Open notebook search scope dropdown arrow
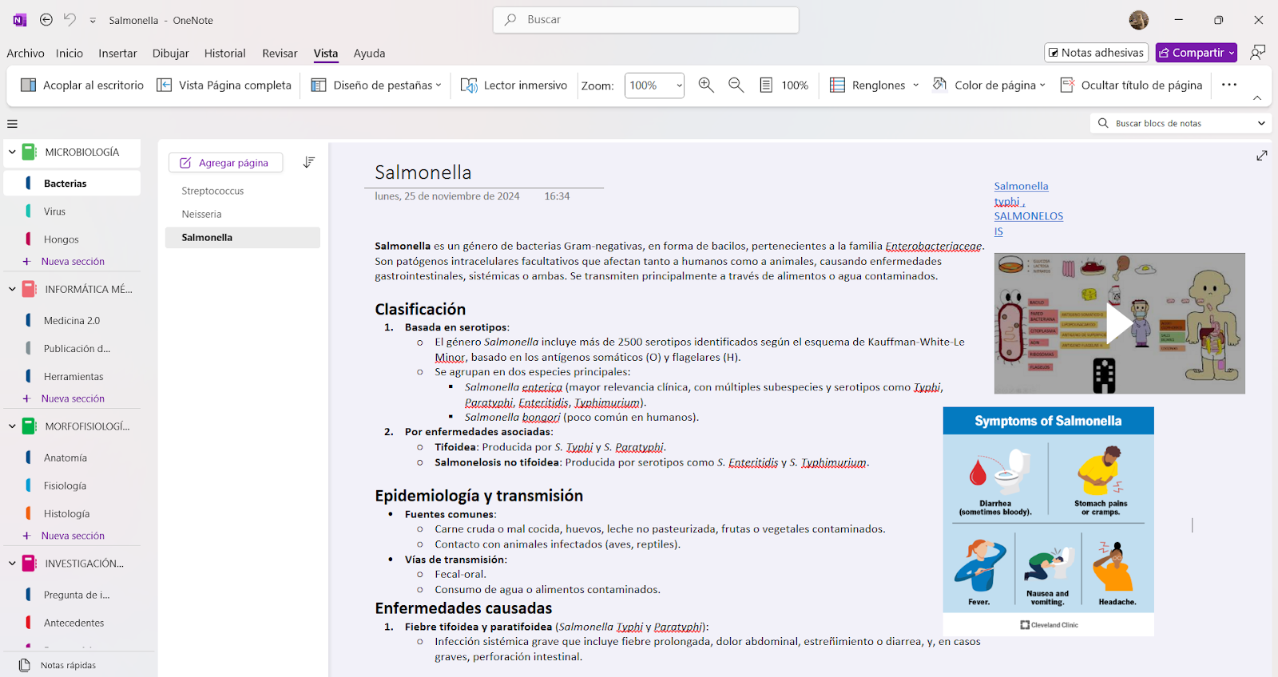This screenshot has width=1278, height=677. [x=1261, y=123]
